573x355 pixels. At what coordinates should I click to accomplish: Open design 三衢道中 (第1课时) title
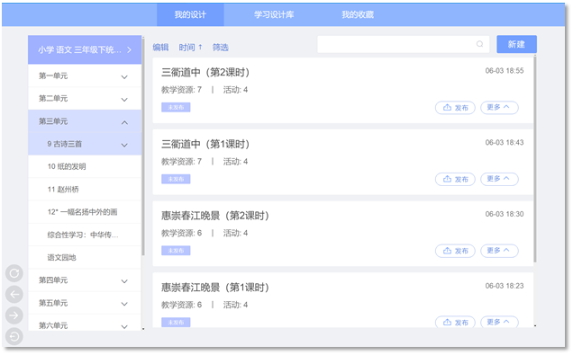point(205,144)
